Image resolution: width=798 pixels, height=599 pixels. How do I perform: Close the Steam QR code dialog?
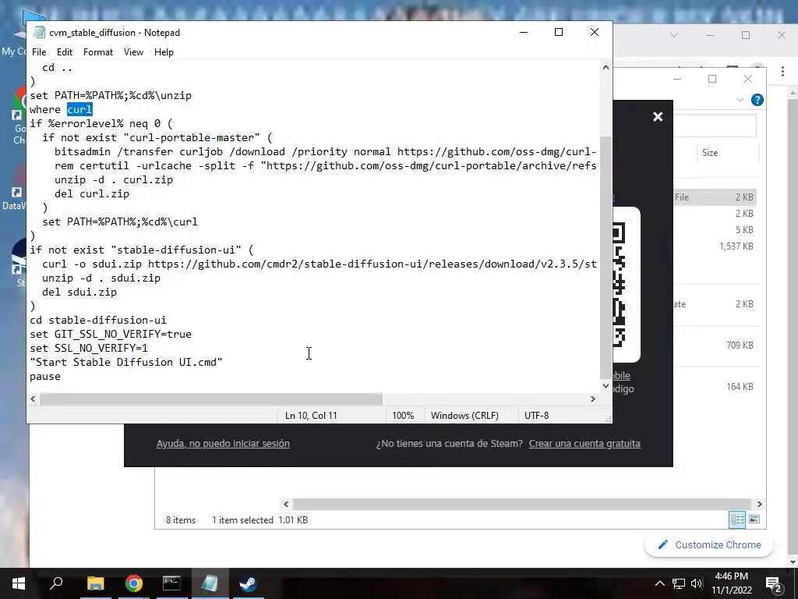coord(658,117)
